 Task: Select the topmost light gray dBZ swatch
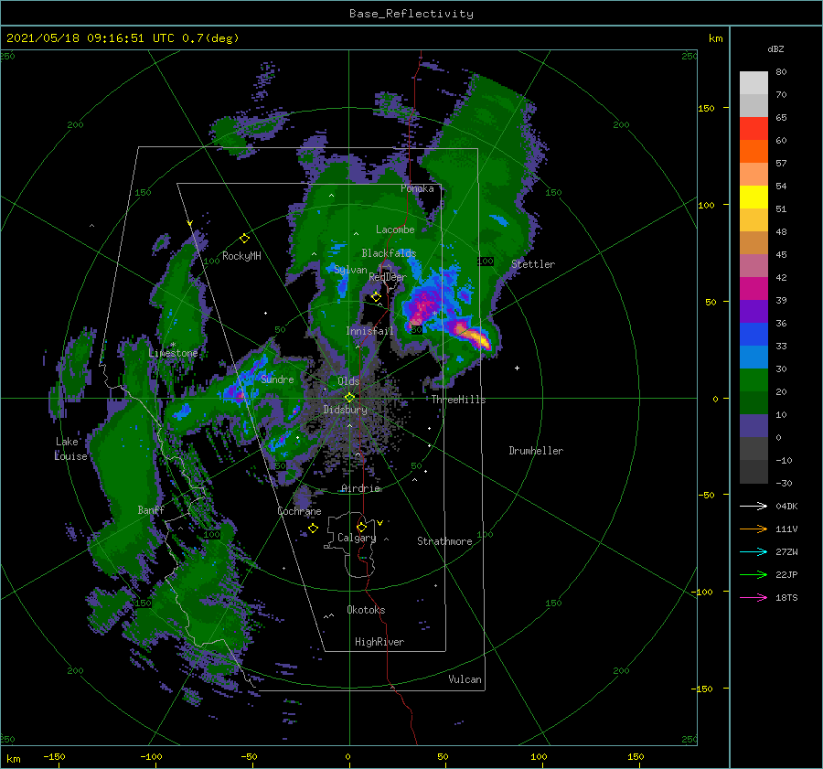click(754, 82)
